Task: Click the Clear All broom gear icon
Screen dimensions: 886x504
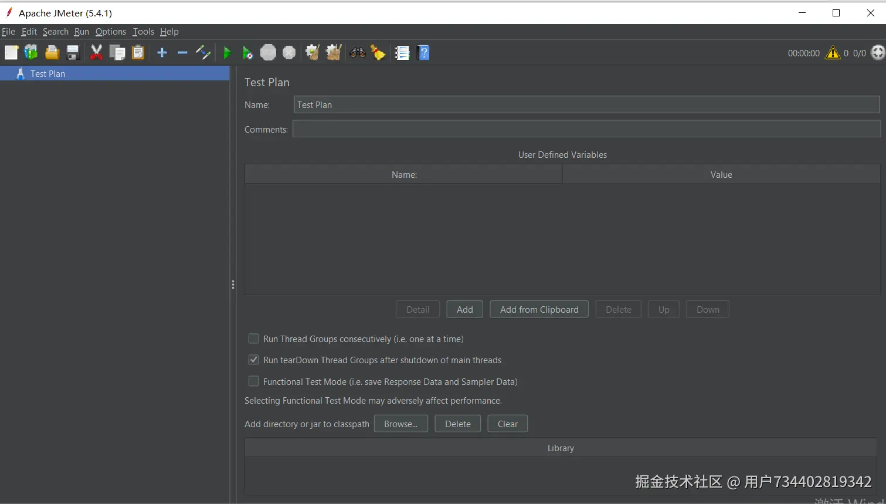Action: coord(334,53)
